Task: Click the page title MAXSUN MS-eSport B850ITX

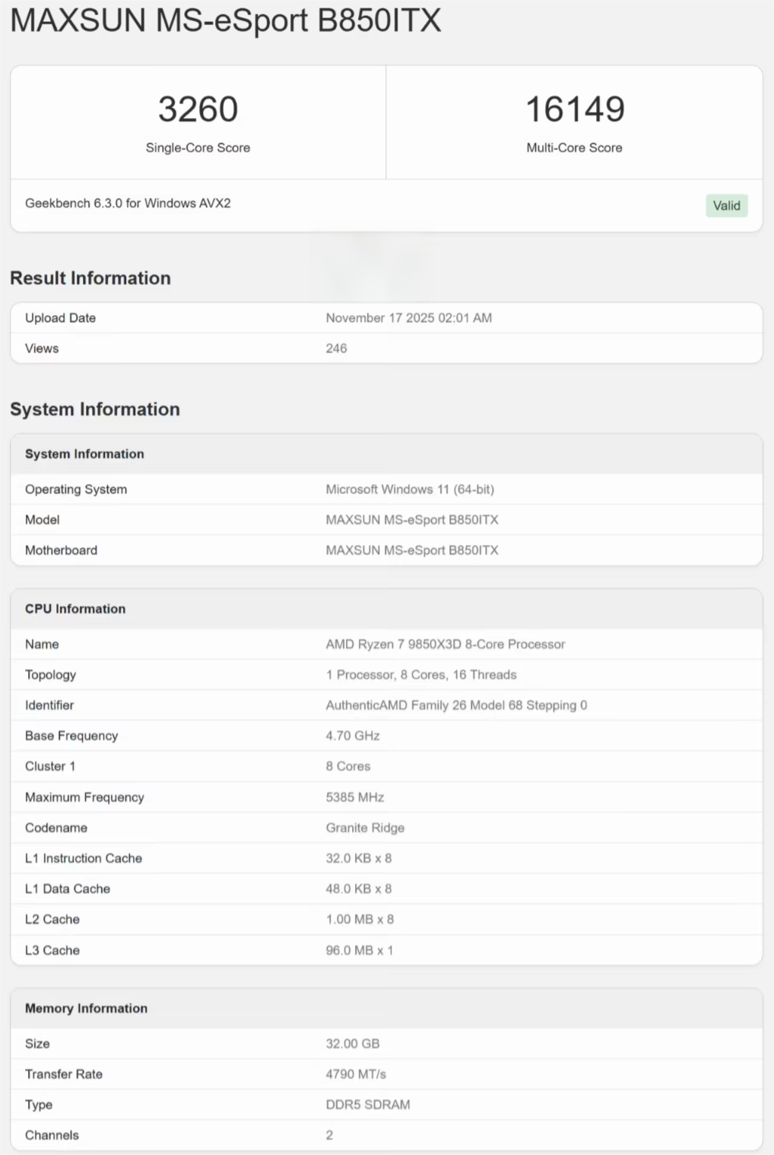Action: pos(226,21)
